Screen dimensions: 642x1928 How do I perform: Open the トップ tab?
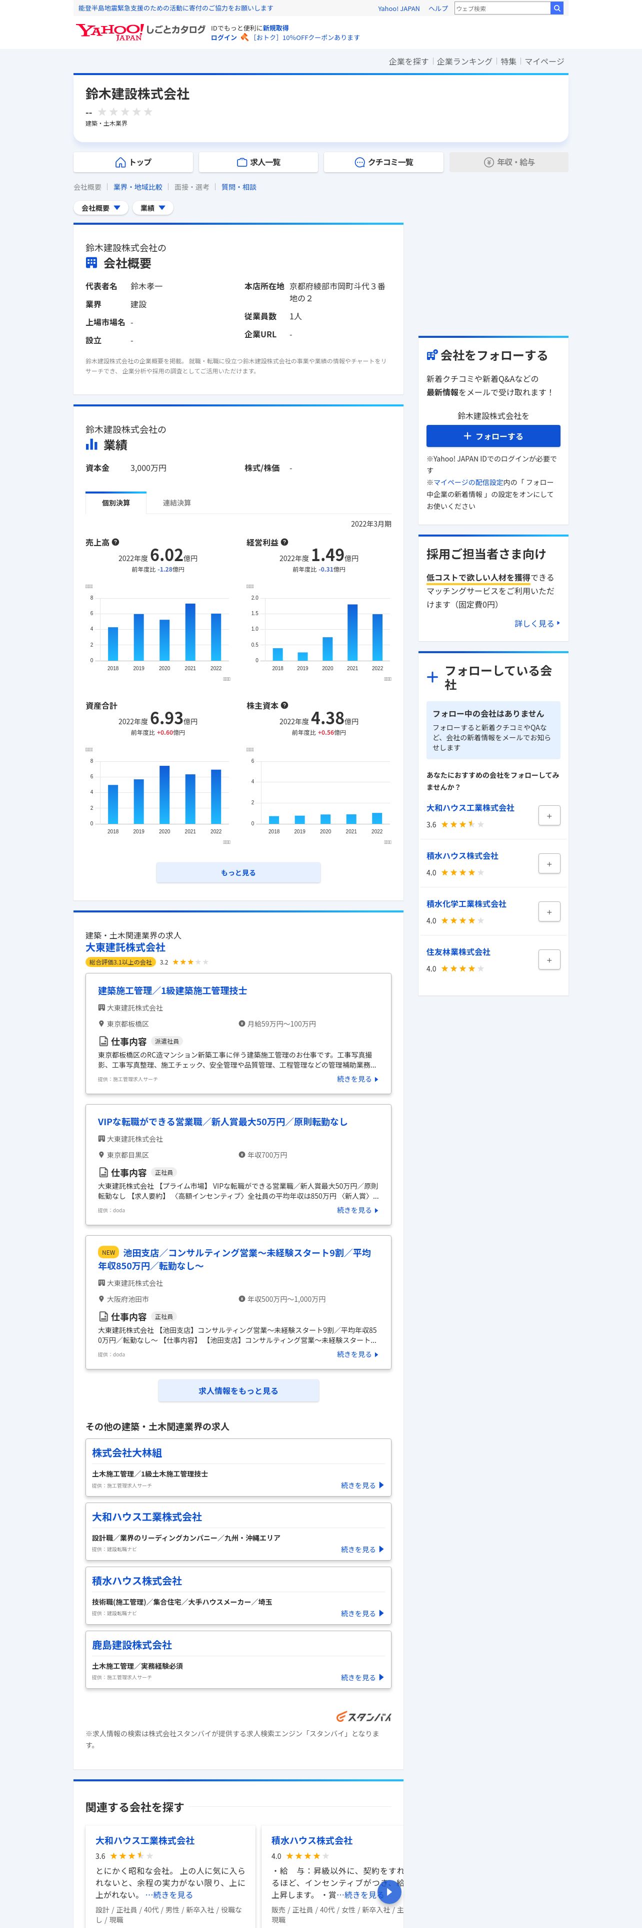coord(133,162)
